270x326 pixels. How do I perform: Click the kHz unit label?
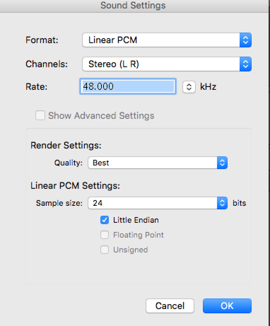tap(208, 87)
